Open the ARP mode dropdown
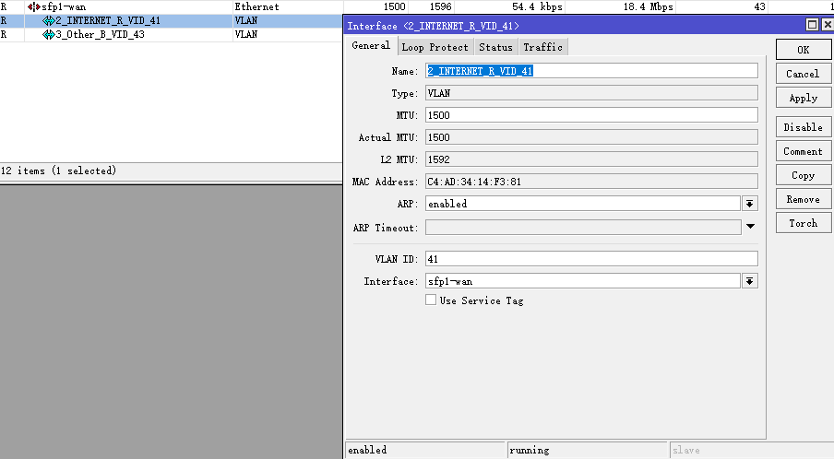 click(x=750, y=204)
